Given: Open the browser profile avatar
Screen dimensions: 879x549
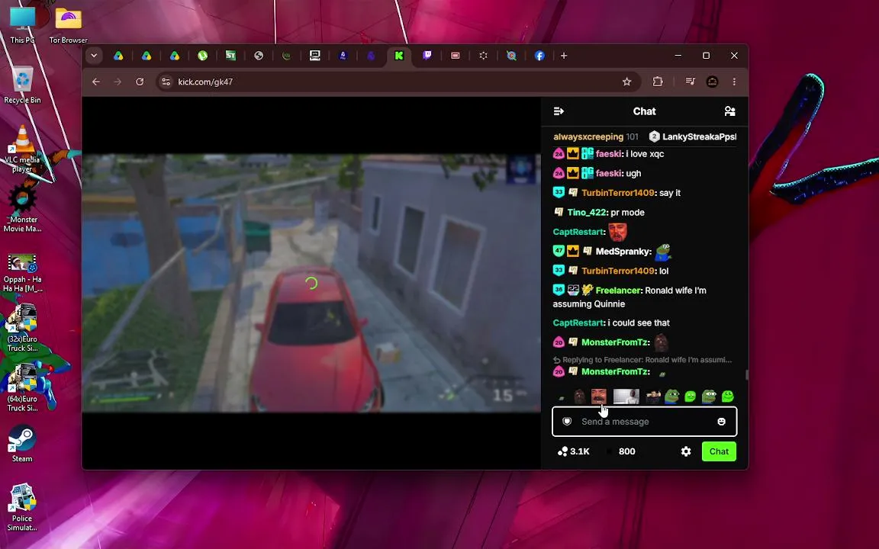Looking at the screenshot, I should coord(712,82).
